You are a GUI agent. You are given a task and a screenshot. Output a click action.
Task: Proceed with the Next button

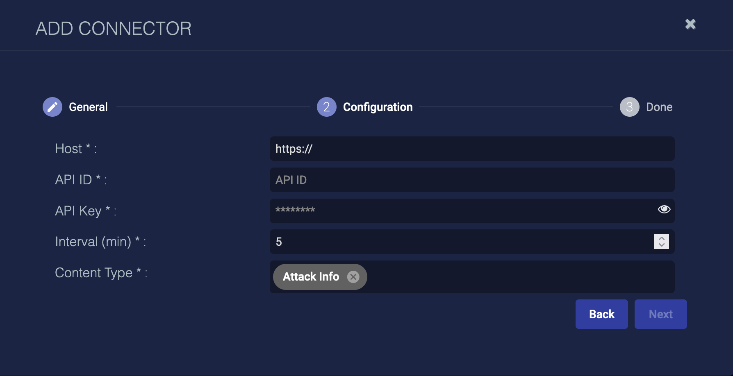click(x=661, y=314)
